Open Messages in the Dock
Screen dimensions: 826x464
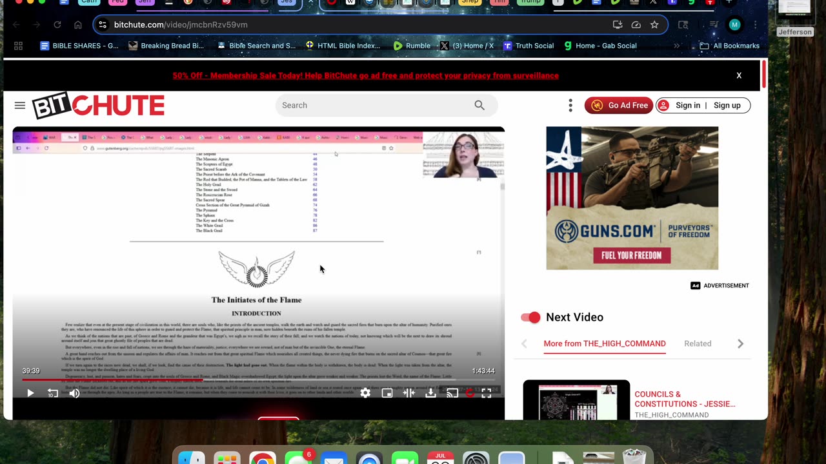(297, 459)
